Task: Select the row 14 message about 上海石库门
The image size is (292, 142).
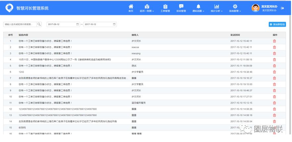Action: click(x=68, y=122)
